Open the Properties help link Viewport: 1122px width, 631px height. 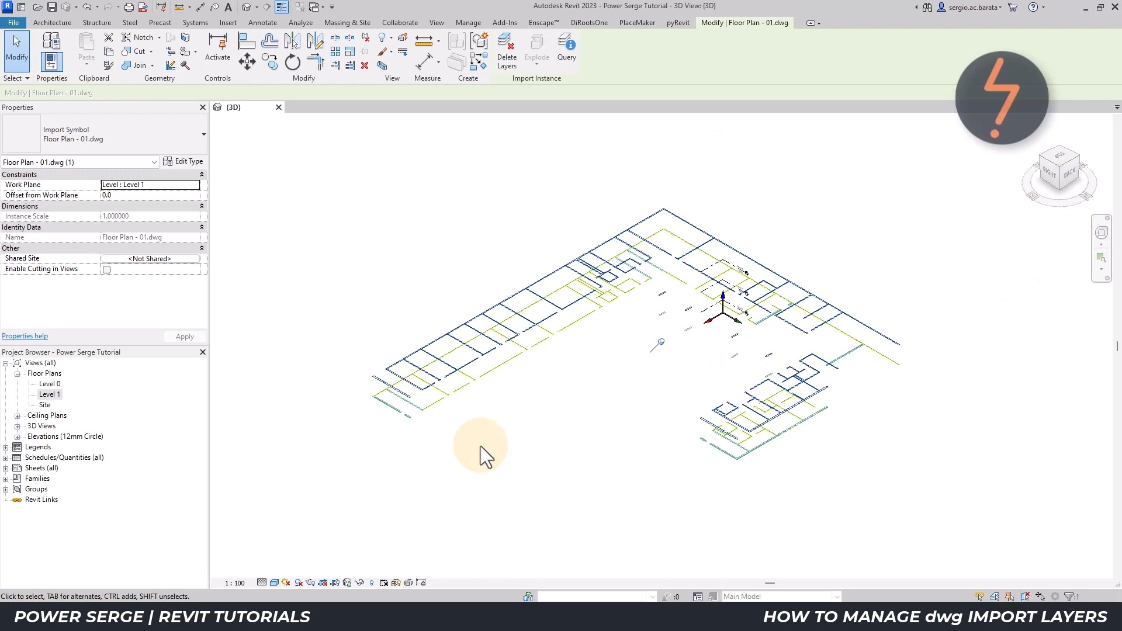(25, 336)
